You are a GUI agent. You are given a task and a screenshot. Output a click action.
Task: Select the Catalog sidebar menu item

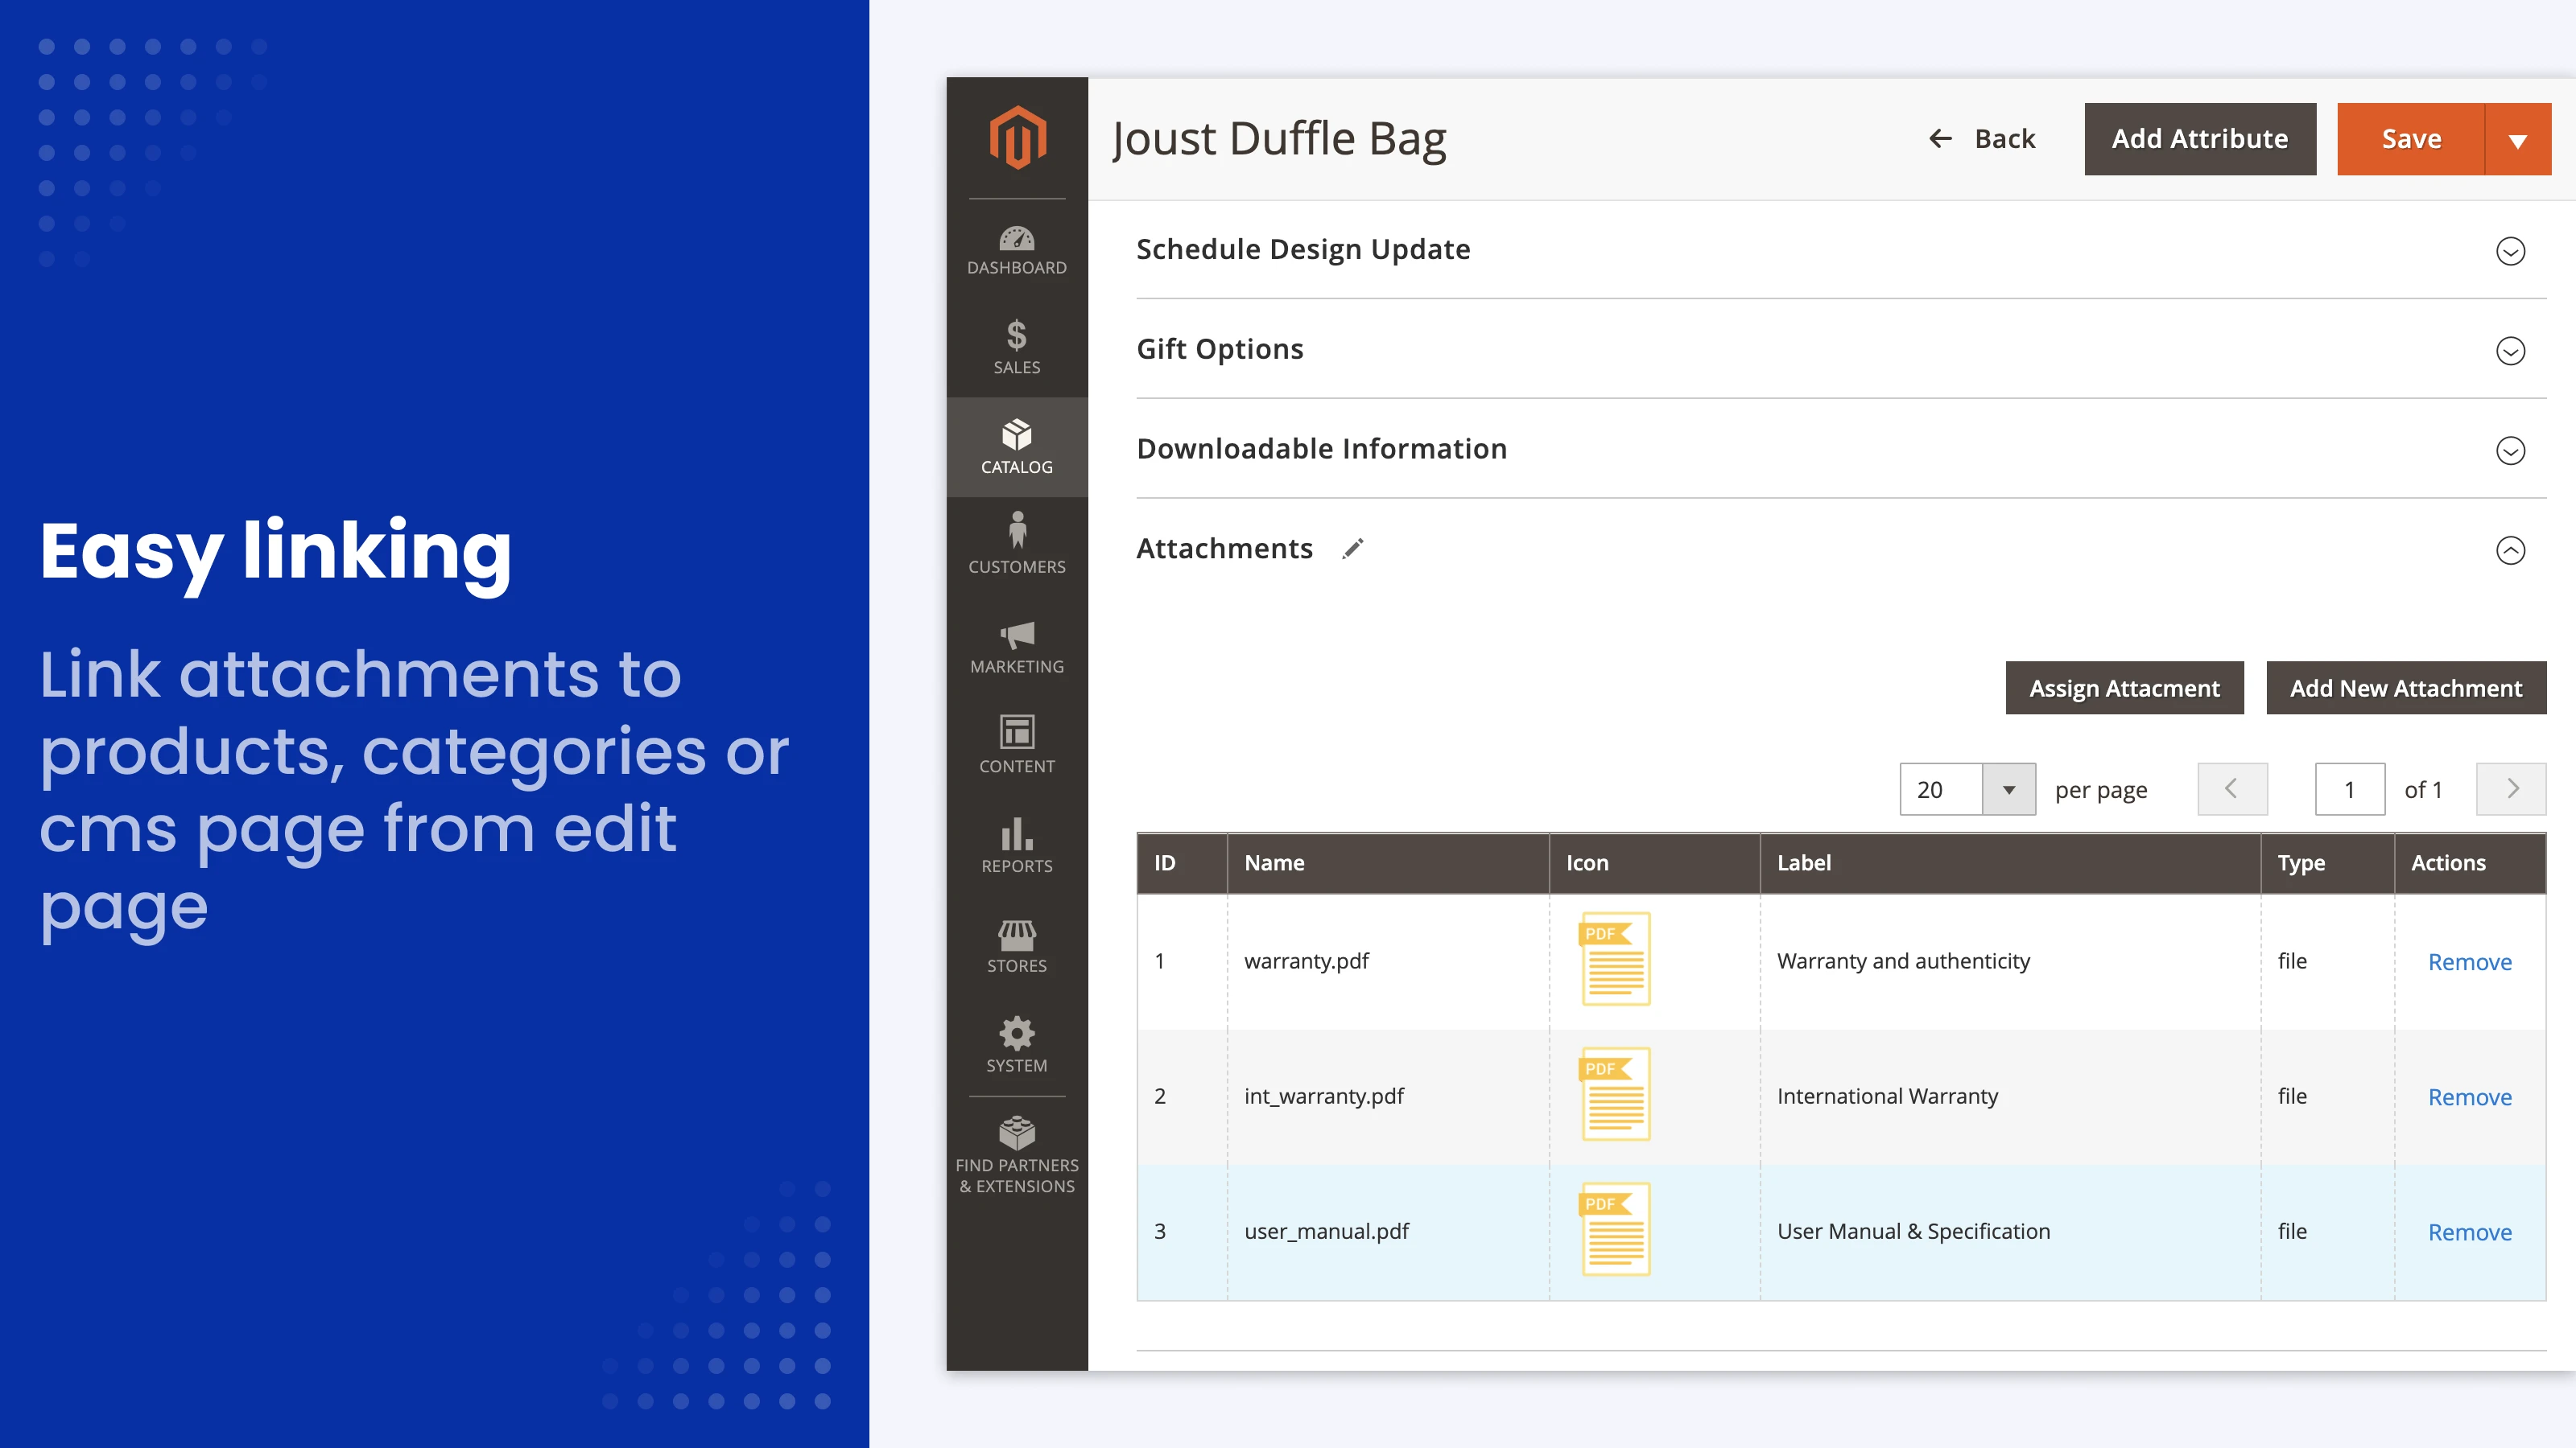(1016, 446)
